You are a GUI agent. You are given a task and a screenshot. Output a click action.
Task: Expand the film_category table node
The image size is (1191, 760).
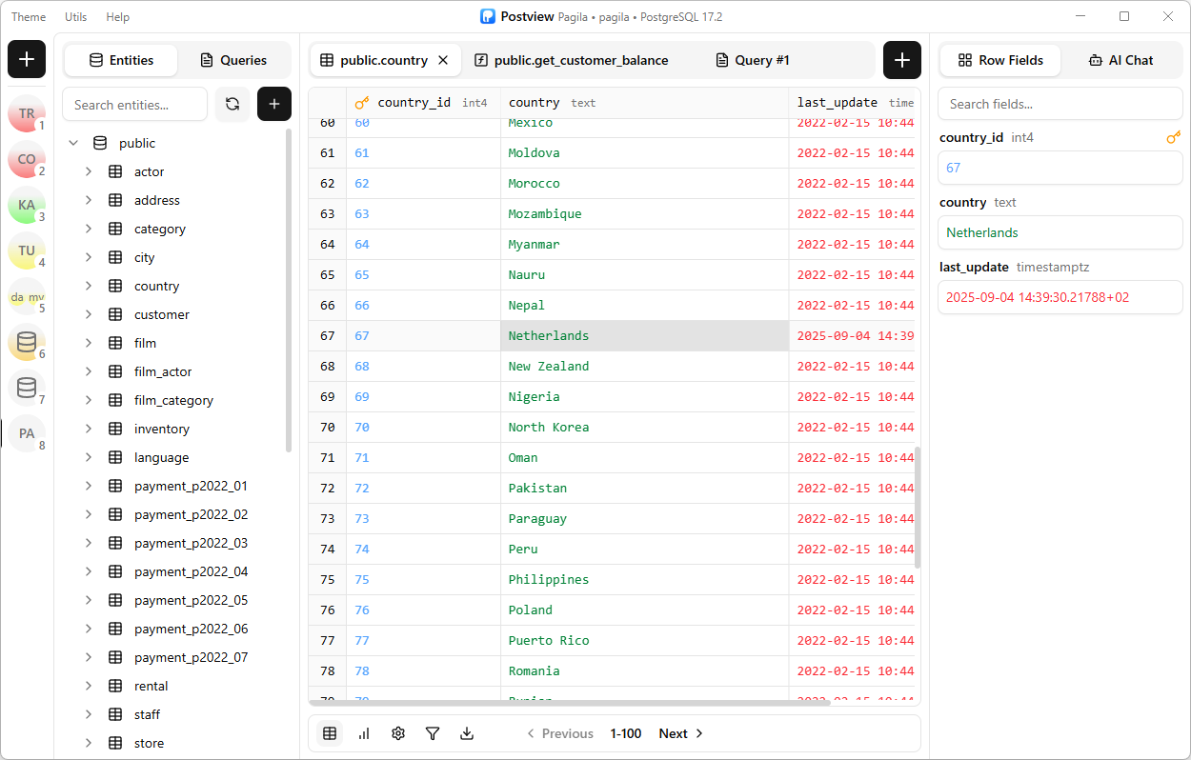pos(89,400)
